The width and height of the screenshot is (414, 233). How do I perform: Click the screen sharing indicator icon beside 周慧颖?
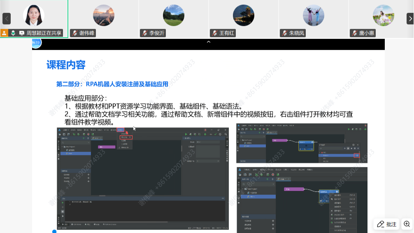21,33
